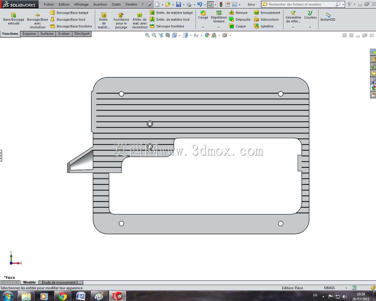Expand the Save dropdown arrow

184,5
